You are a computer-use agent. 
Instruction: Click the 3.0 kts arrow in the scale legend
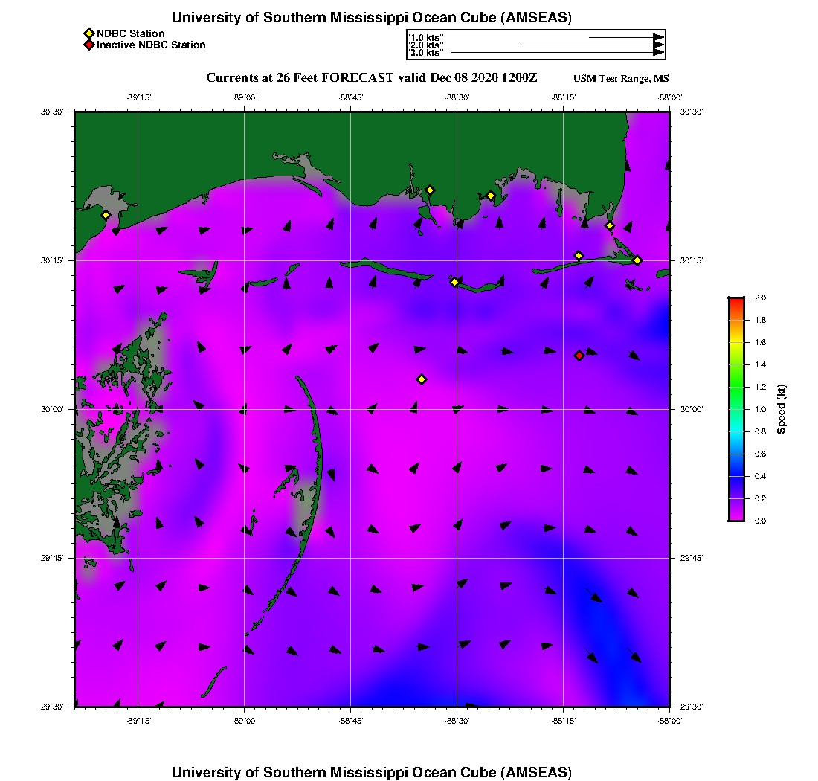(x=556, y=53)
